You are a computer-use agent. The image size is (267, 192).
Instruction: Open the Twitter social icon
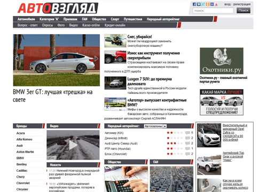[203, 4]
